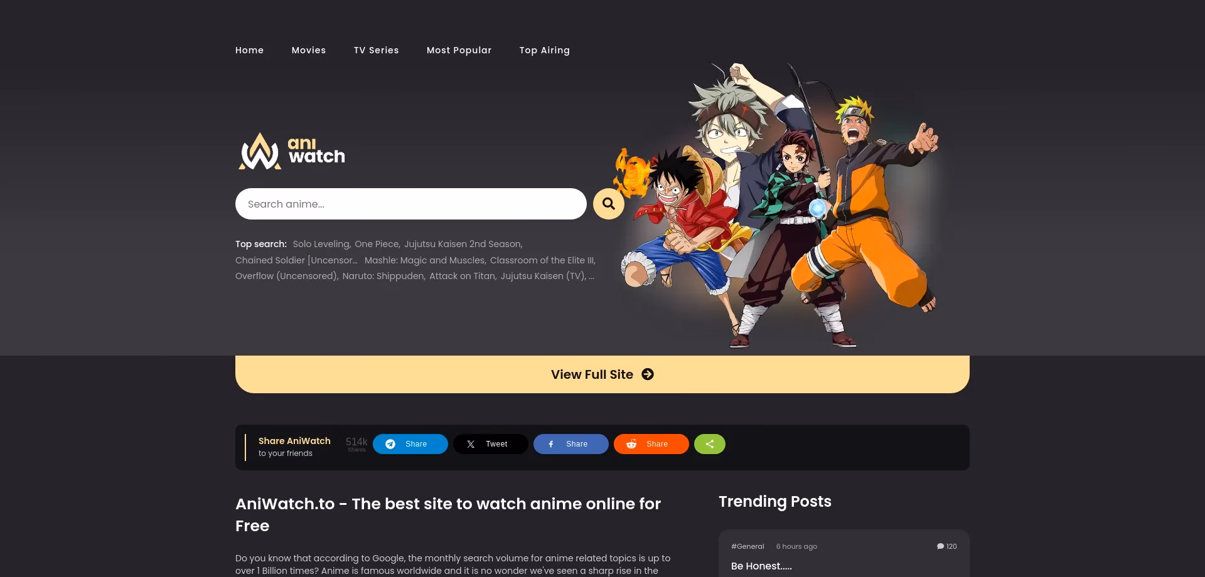Screen dimensions: 1205x577
Task: Share the site via the Facebook icon
Action: pyautogui.click(x=551, y=444)
